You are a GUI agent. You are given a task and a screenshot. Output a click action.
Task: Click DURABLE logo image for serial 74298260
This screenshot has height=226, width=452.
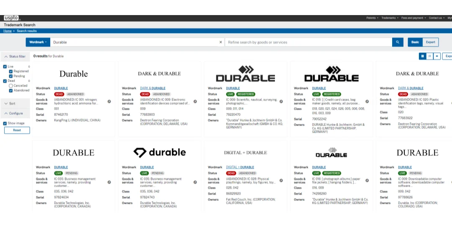click(331, 152)
